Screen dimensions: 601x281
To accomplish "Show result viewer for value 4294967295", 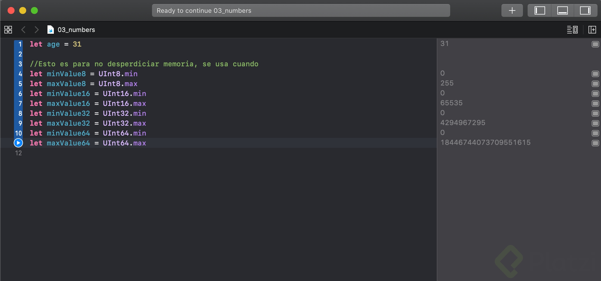I will click(x=595, y=123).
